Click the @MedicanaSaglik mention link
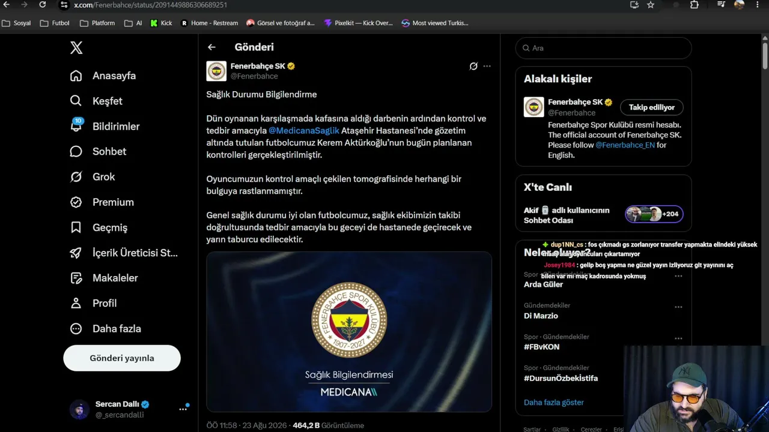 coord(304,130)
